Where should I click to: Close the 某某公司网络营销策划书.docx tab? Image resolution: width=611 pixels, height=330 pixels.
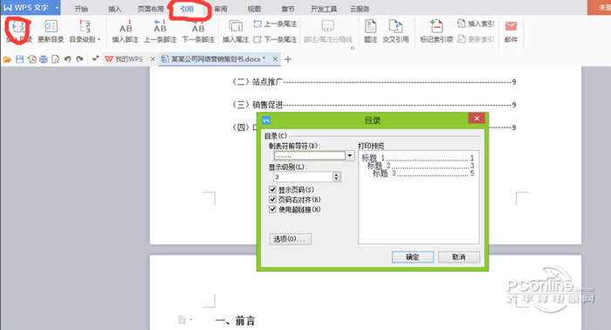[x=275, y=59]
